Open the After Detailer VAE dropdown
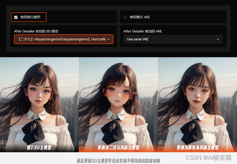237x164 pixels. click(x=173, y=39)
